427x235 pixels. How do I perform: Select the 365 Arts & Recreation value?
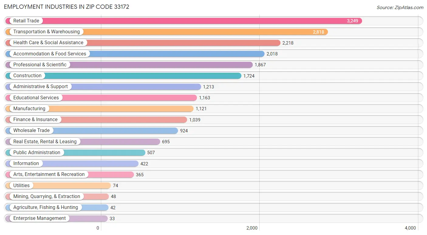(140, 175)
